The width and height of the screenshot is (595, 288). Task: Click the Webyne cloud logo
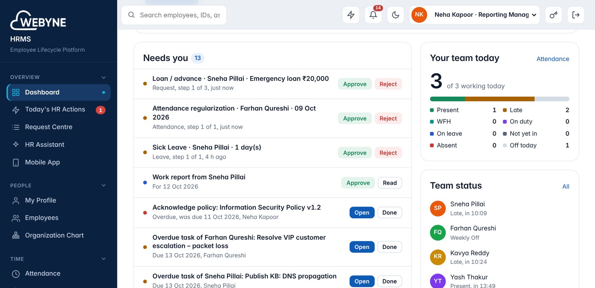click(x=38, y=20)
